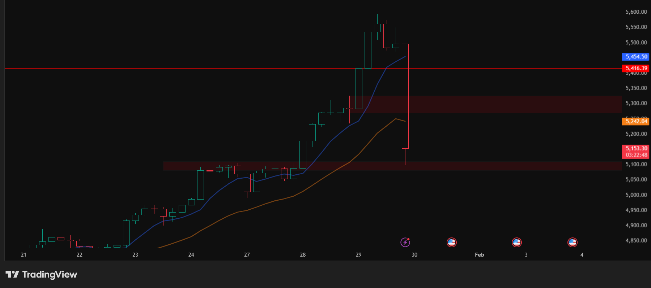651x288 pixels.
Task: Select the blue 5,454.50 price label
Action: coord(635,57)
